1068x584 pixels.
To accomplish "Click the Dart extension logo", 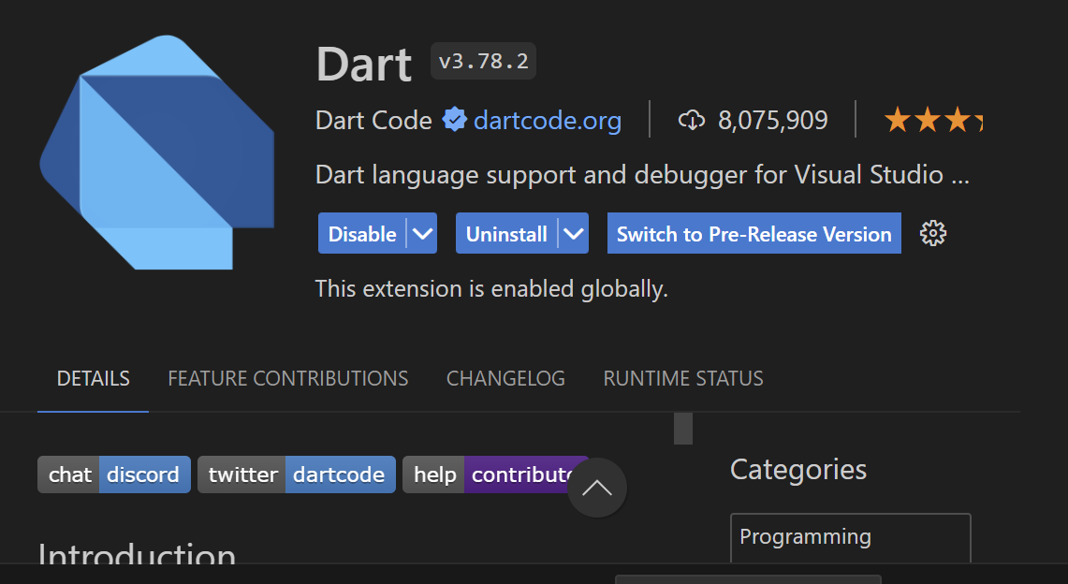I will (157, 153).
